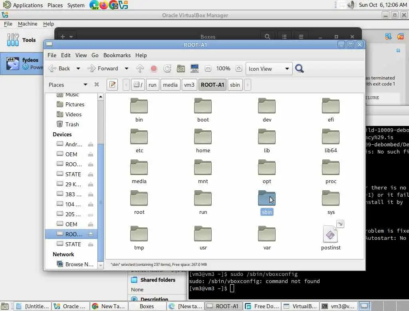Screen dimensions: 409x311
Task: Open the Edit menu
Action: point(66,55)
